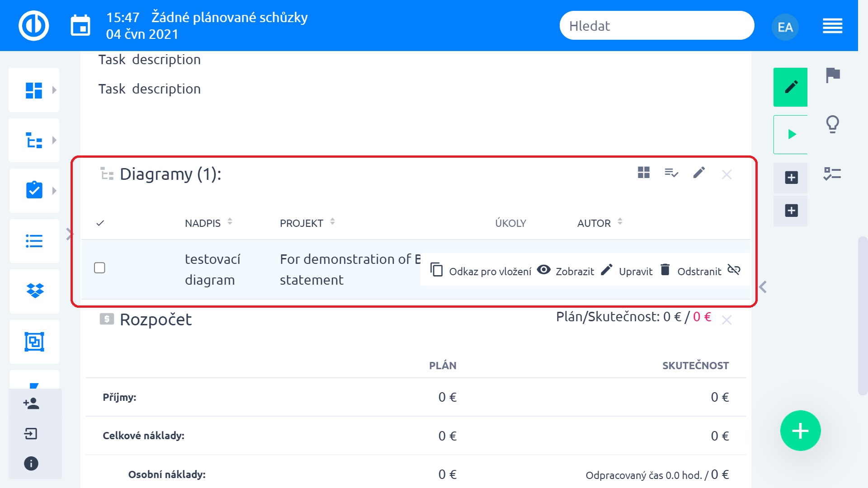The image size is (868, 488).
Task: Click the Osobní náklady row label
Action: [167, 474]
